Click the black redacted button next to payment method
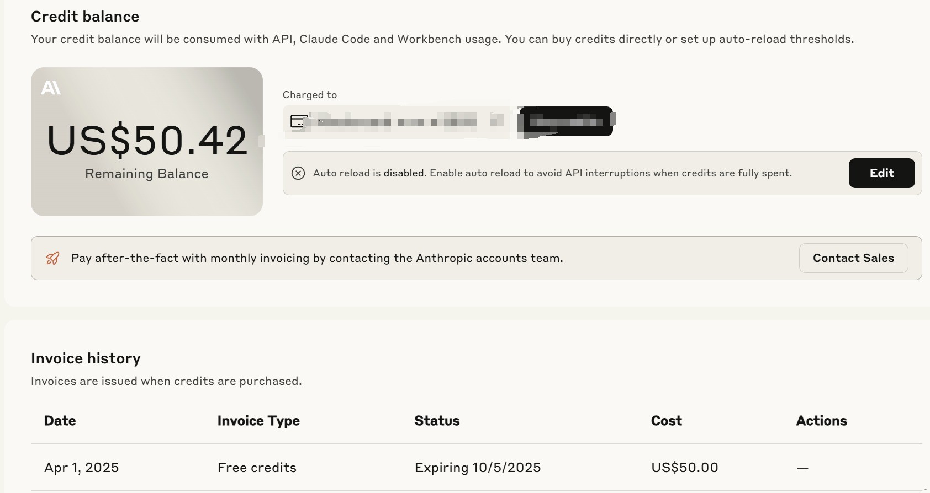The image size is (930, 493). pos(566,121)
